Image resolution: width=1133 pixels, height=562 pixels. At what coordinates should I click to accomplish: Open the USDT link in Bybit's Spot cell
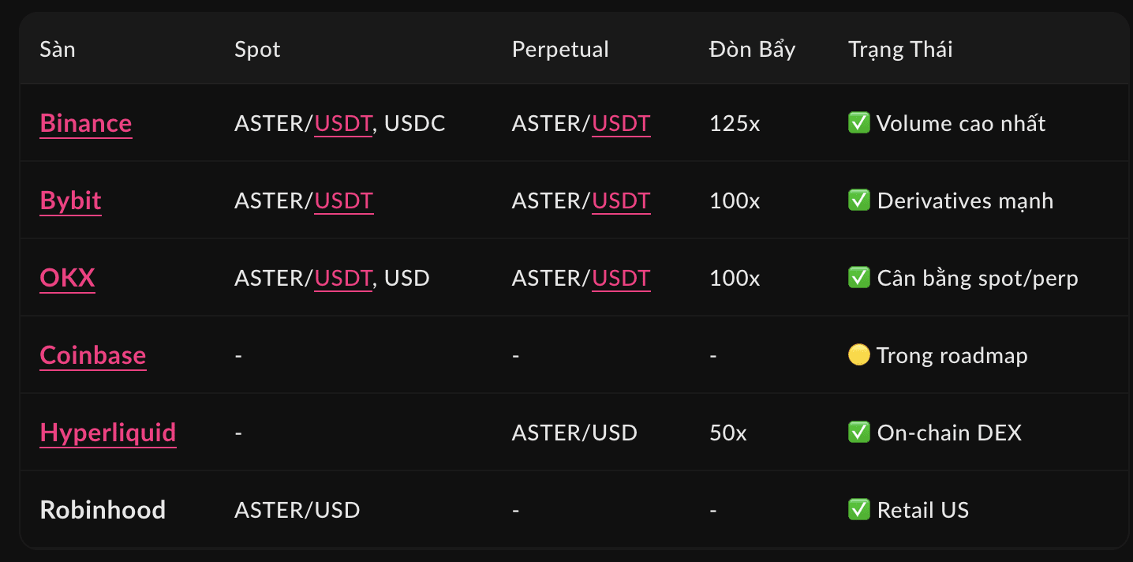(x=343, y=200)
